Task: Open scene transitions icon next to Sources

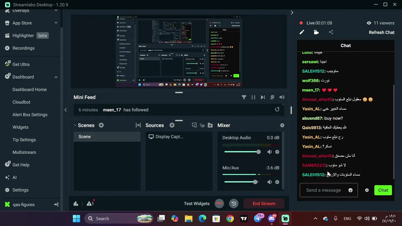Action: (x=138, y=125)
